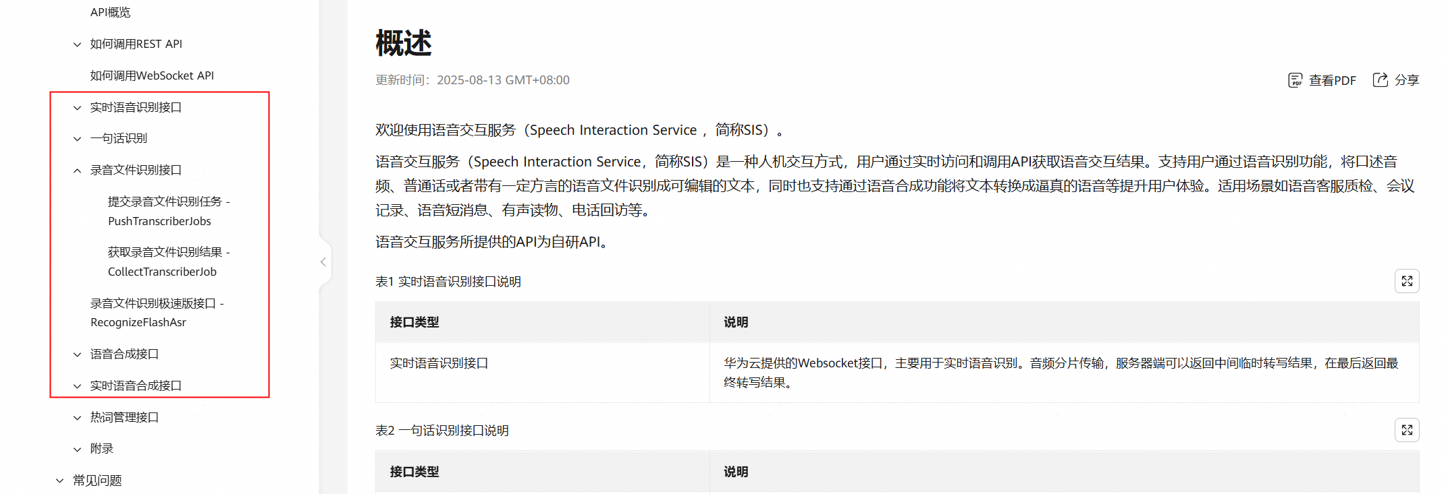Expand the 如何调用REST API section
This screenshot has height=494, width=1446.
(78, 44)
